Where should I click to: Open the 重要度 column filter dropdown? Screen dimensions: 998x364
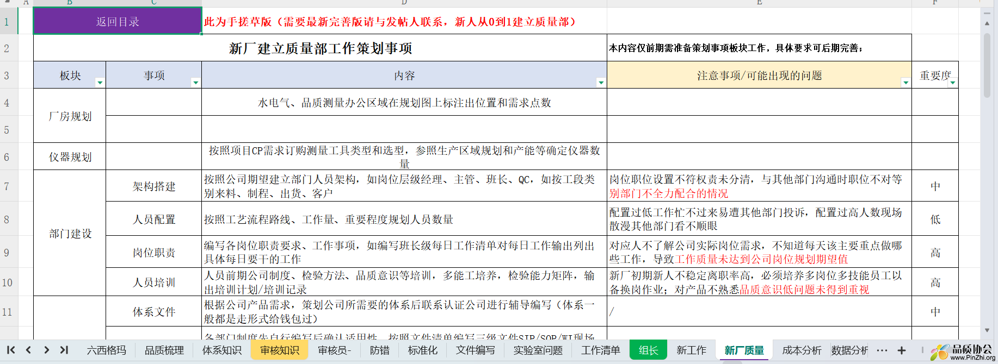[x=952, y=83]
